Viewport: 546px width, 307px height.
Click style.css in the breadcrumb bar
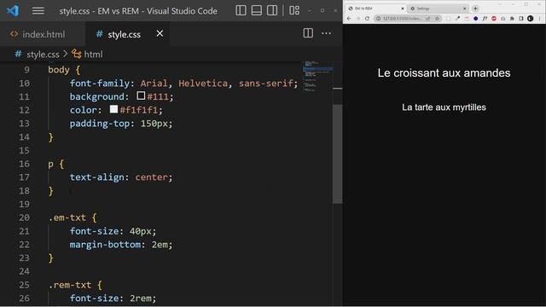43,55
